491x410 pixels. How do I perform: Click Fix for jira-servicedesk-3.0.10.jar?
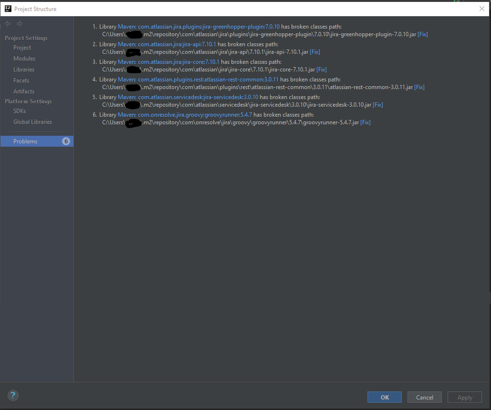[378, 104]
